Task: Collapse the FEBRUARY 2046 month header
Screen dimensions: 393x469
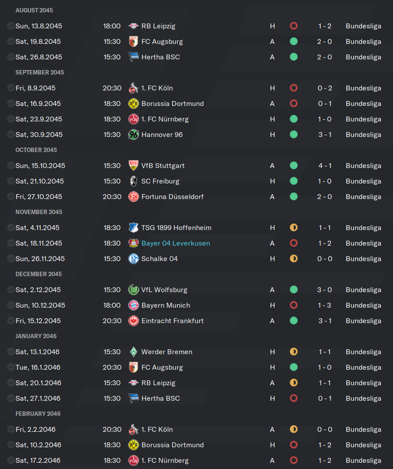Action: 38,414
